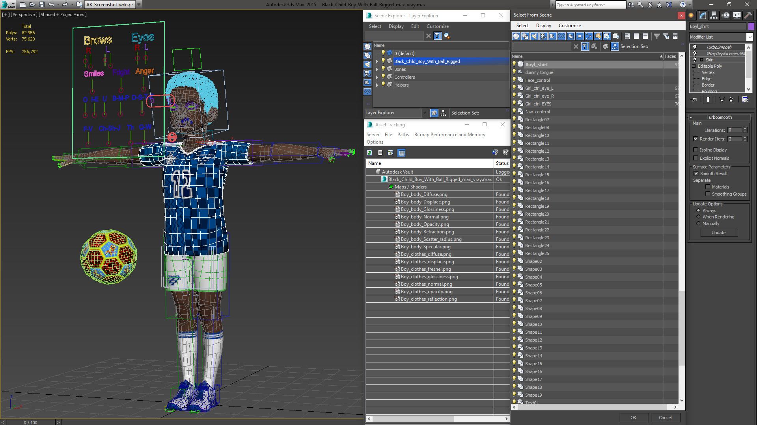This screenshot has height=425, width=757.
Task: Toggle cameras display filter in Select From Scene
Action: (543, 36)
